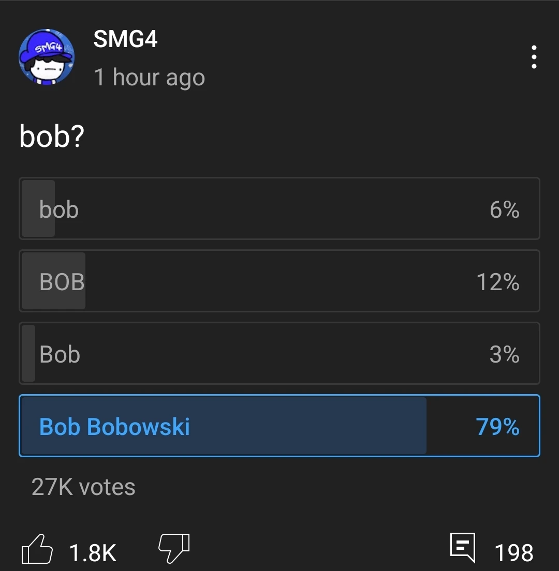The width and height of the screenshot is (559, 571).
Task: Open the comments via the comment icon
Action: coord(464,547)
